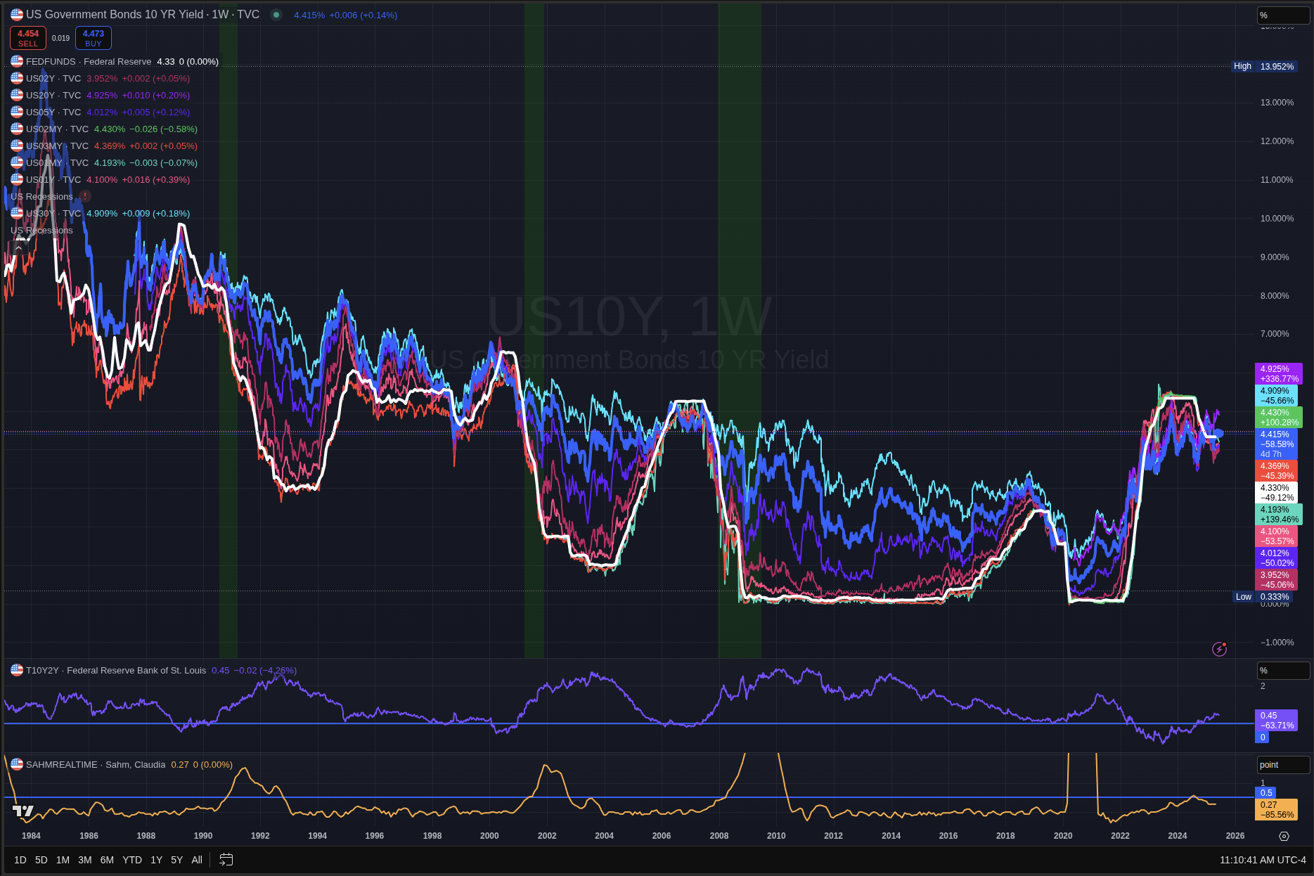The height and width of the screenshot is (876, 1314).
Task: Select the 5D time range
Action: [41, 860]
